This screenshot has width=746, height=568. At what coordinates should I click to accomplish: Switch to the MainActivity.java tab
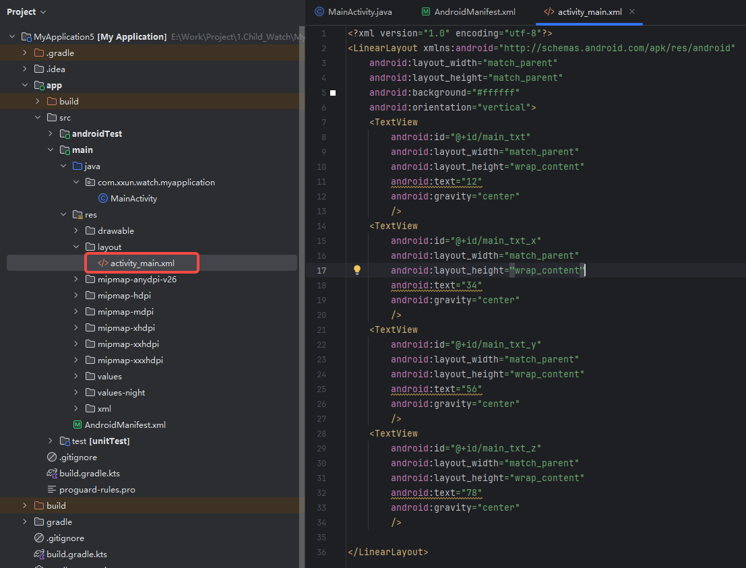354,12
